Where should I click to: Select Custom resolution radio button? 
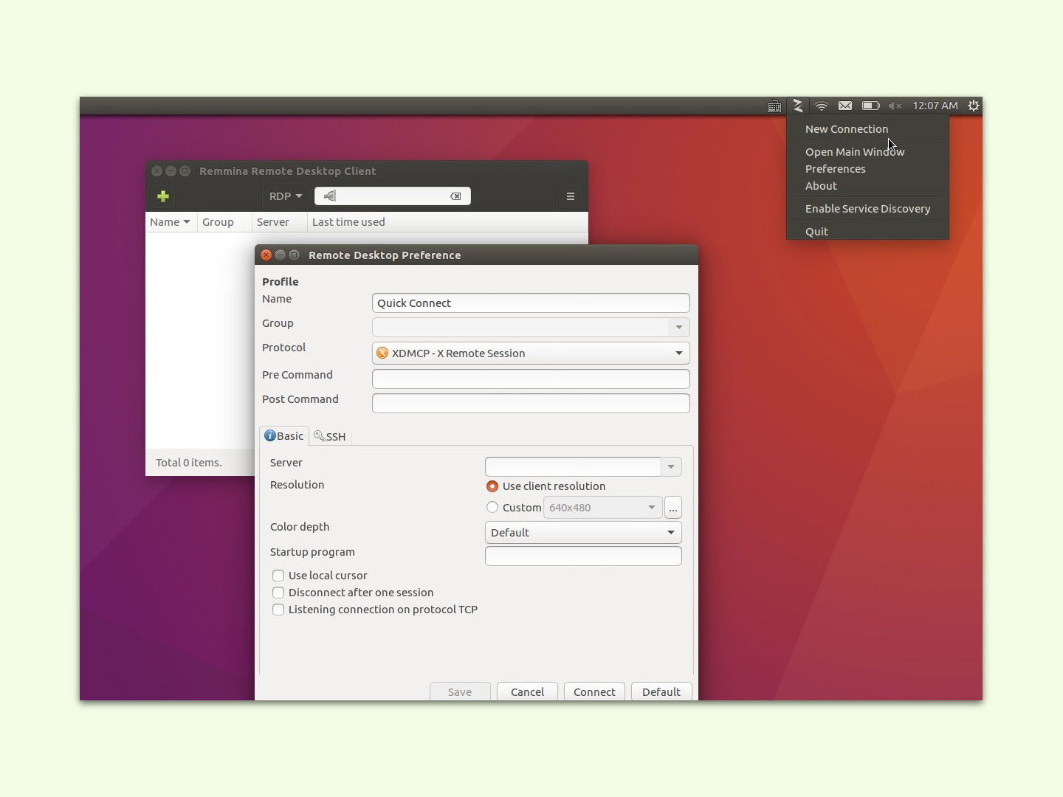pyautogui.click(x=492, y=507)
